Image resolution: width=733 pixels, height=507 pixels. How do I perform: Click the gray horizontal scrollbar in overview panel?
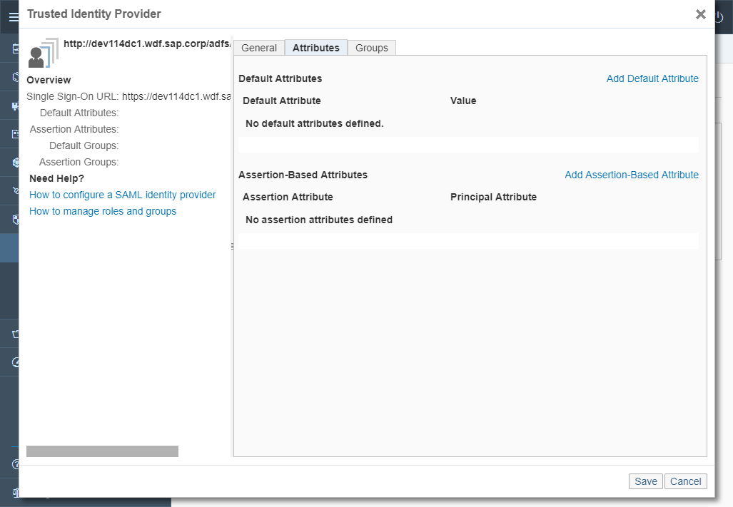click(102, 451)
